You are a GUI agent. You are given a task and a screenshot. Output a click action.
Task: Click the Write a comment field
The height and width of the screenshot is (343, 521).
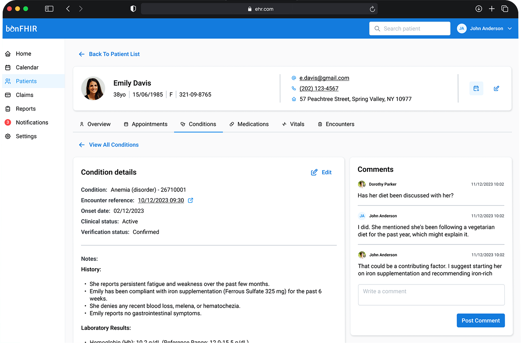(431, 295)
